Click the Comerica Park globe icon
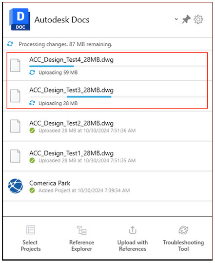 tap(16, 186)
